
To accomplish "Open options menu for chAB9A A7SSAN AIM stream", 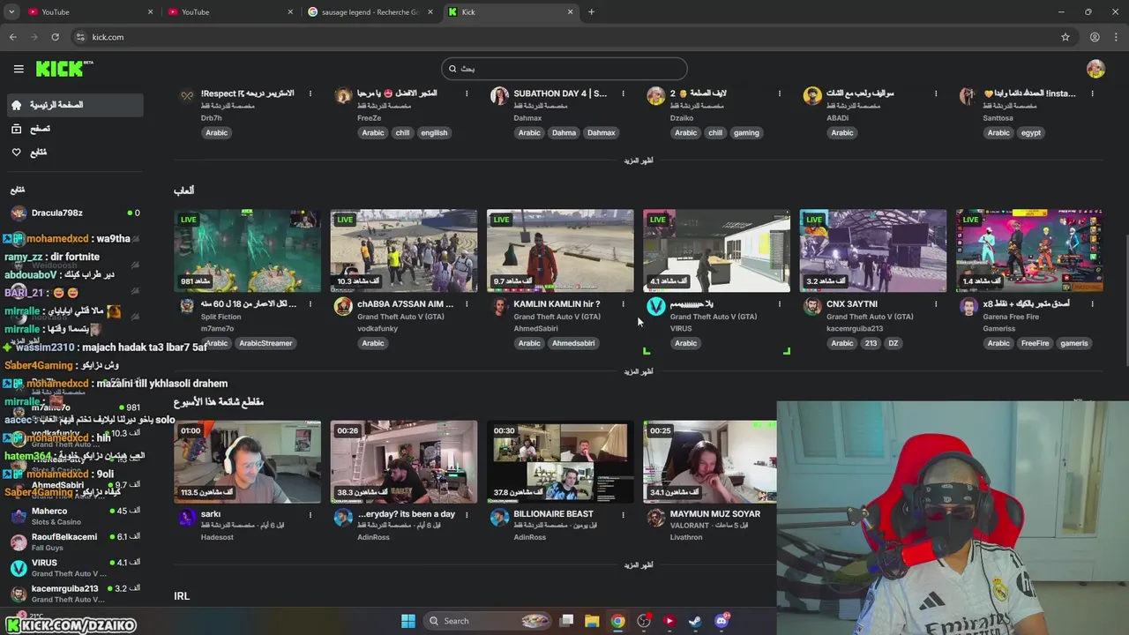I will pyautogui.click(x=467, y=304).
